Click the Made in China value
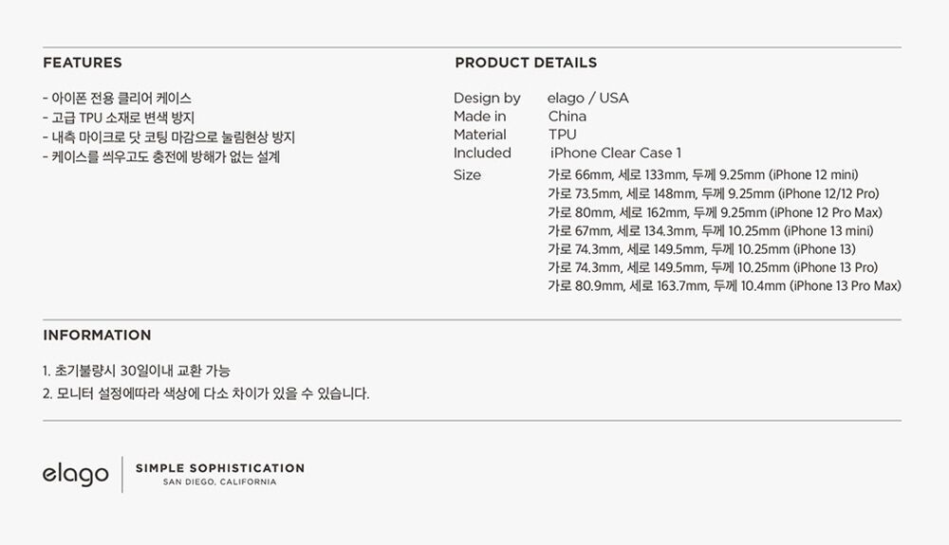949x545 pixels. tap(568, 117)
